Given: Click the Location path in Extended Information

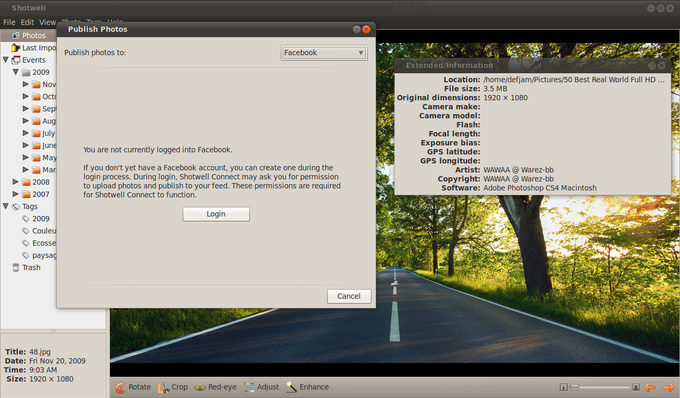Looking at the screenshot, I should [x=574, y=80].
